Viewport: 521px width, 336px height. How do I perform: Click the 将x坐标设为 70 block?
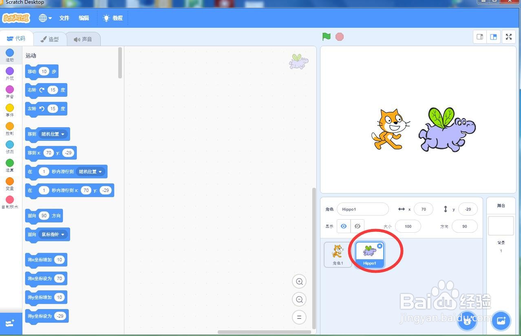pyautogui.click(x=46, y=279)
